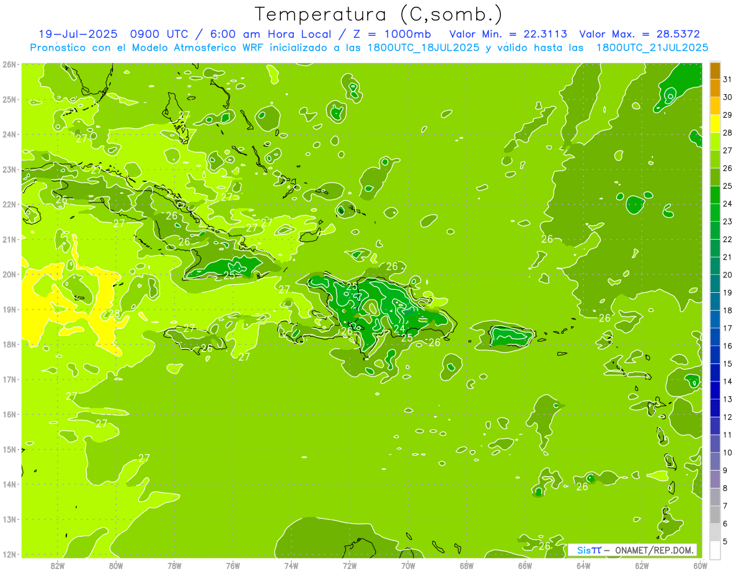This screenshot has height=574, width=744.
Task: Click the 20N latitude axis label
Action: point(9,274)
